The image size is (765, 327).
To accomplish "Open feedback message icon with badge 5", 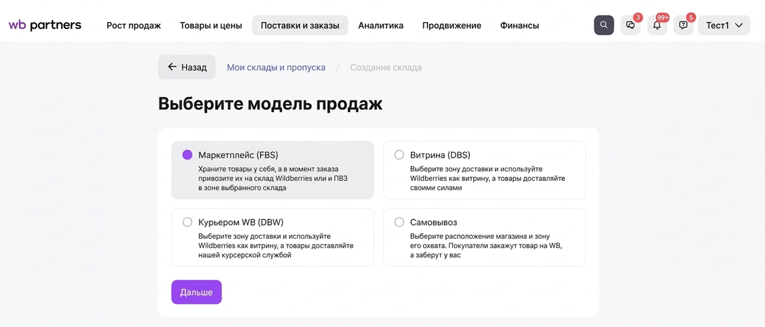I will click(683, 25).
